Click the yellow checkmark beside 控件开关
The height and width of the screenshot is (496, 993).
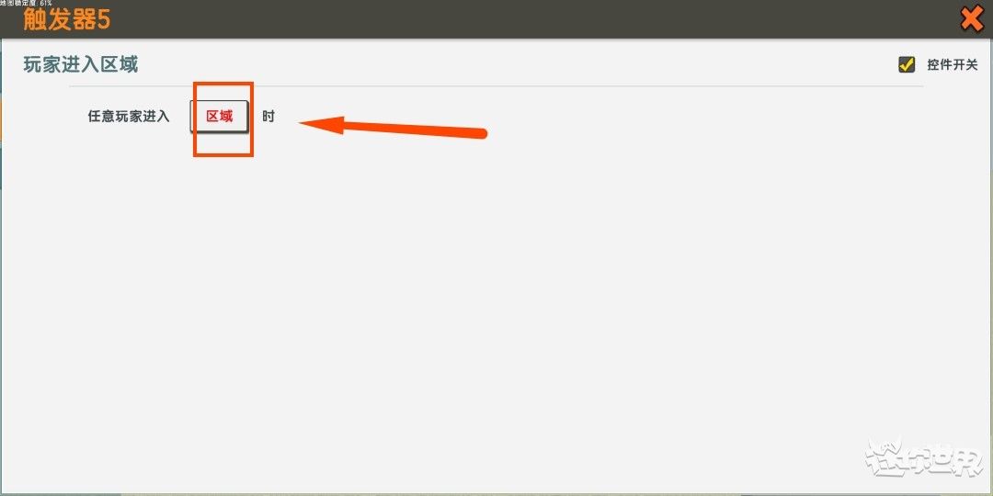tap(907, 64)
